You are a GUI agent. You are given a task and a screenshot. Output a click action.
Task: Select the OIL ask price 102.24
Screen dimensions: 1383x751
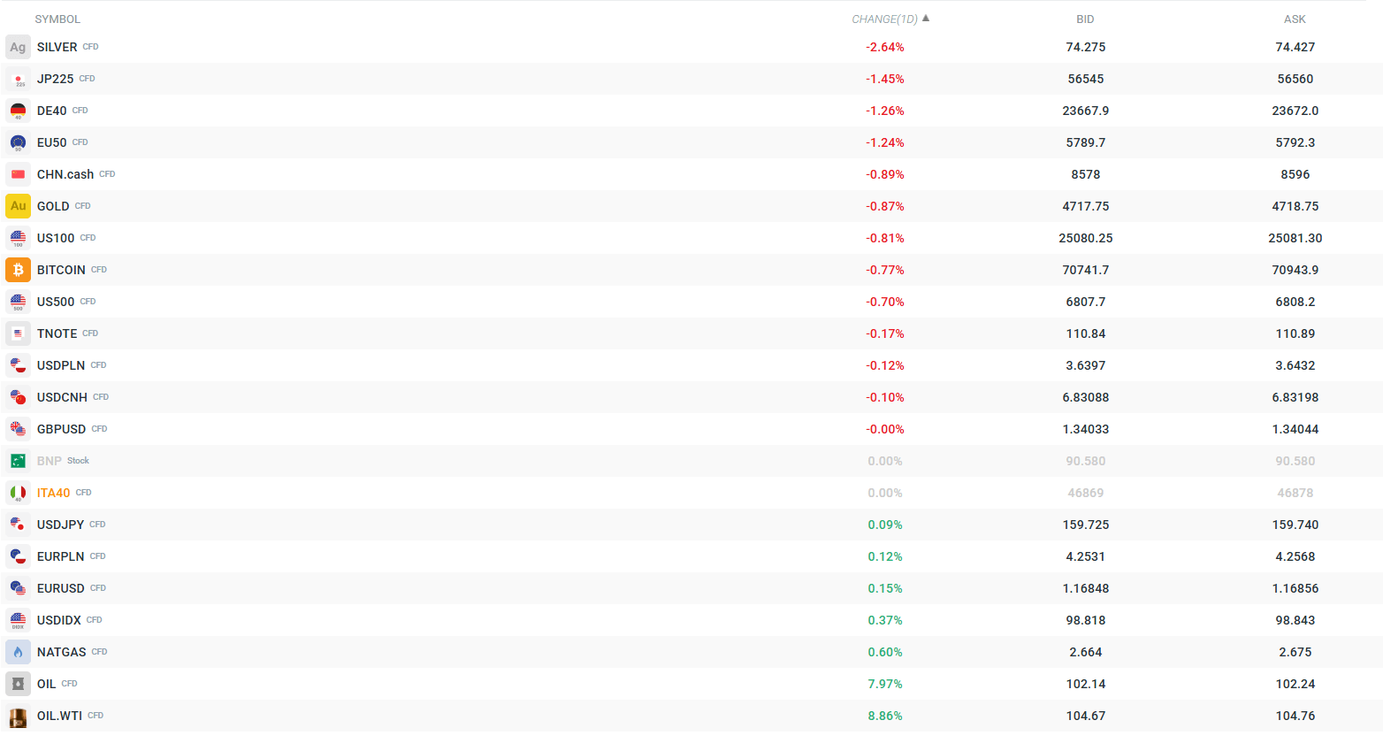pos(1295,684)
